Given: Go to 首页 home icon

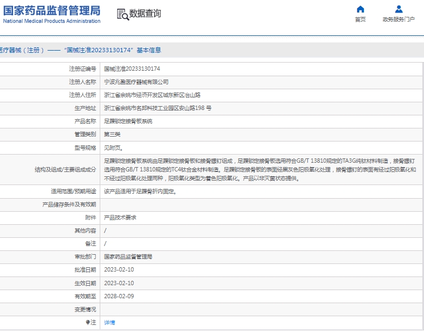Looking at the screenshot, I should (x=360, y=9).
